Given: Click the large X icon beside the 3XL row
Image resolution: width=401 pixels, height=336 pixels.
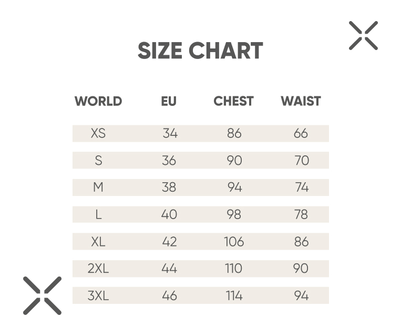Looking at the screenshot, I should tap(42, 295).
